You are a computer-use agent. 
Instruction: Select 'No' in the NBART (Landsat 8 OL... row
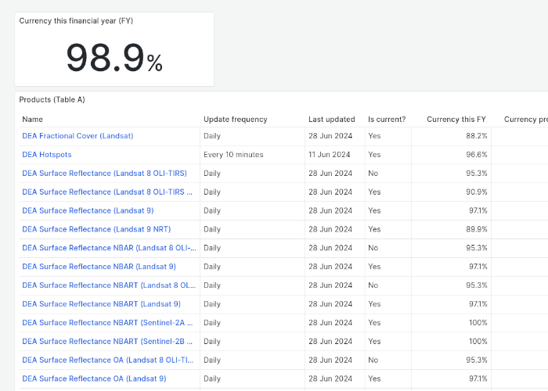(373, 285)
